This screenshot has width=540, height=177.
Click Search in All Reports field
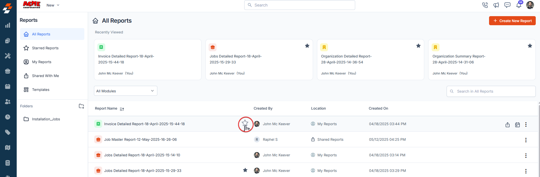pos(491,91)
